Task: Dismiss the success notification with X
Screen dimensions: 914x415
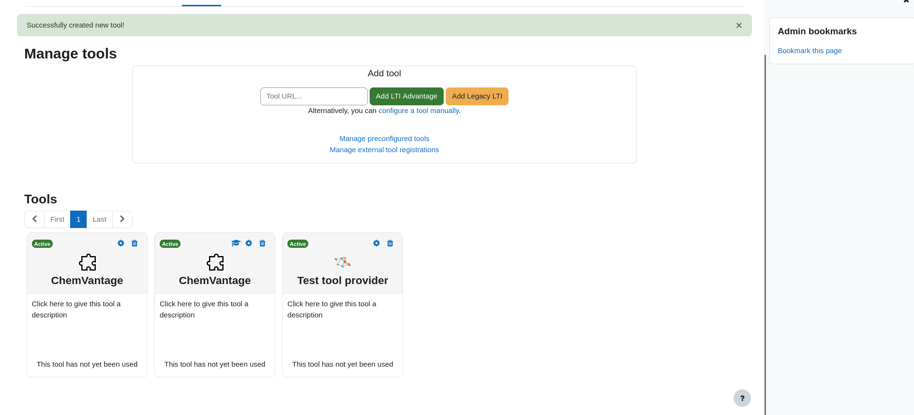Action: coord(739,26)
